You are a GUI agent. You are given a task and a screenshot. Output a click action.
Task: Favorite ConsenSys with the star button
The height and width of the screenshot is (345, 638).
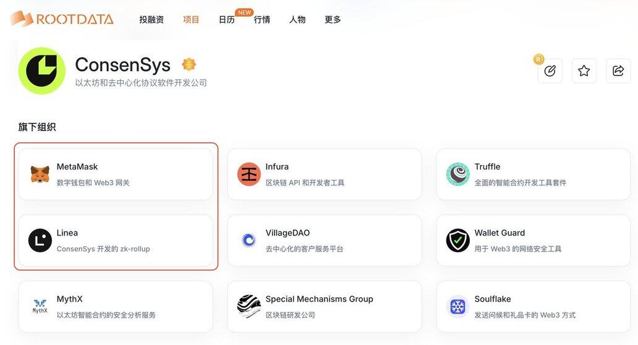(584, 70)
